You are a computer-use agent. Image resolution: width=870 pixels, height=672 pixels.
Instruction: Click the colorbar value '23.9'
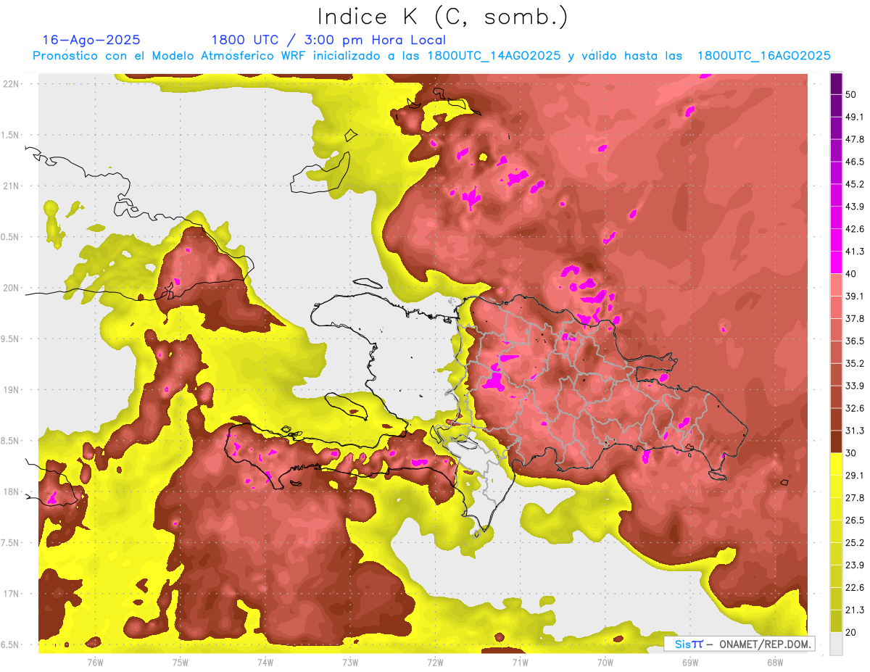855,565
